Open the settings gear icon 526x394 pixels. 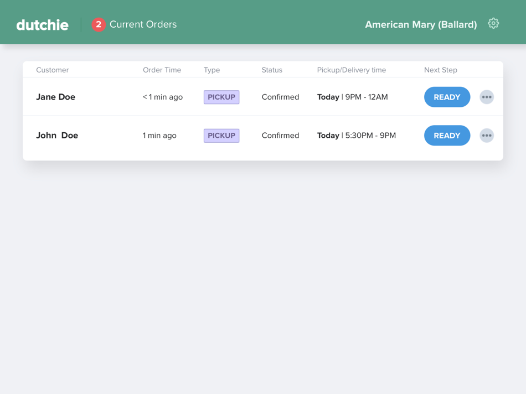coord(493,23)
